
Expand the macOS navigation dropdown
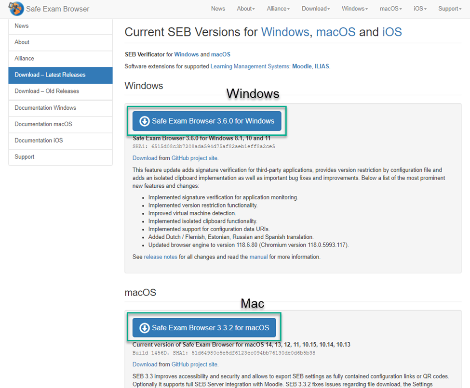[390, 8]
